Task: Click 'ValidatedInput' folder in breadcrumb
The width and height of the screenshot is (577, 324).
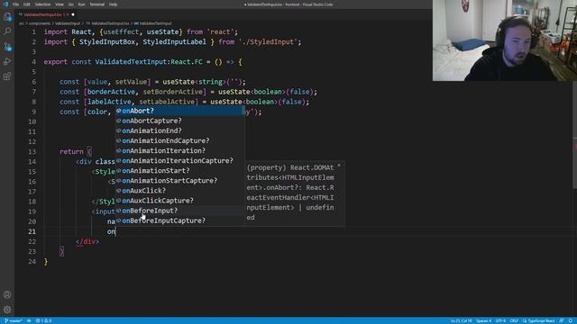Action: 68,23
